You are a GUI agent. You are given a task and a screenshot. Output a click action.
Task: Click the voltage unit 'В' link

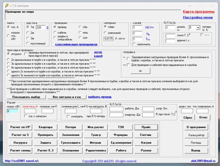point(48,27)
